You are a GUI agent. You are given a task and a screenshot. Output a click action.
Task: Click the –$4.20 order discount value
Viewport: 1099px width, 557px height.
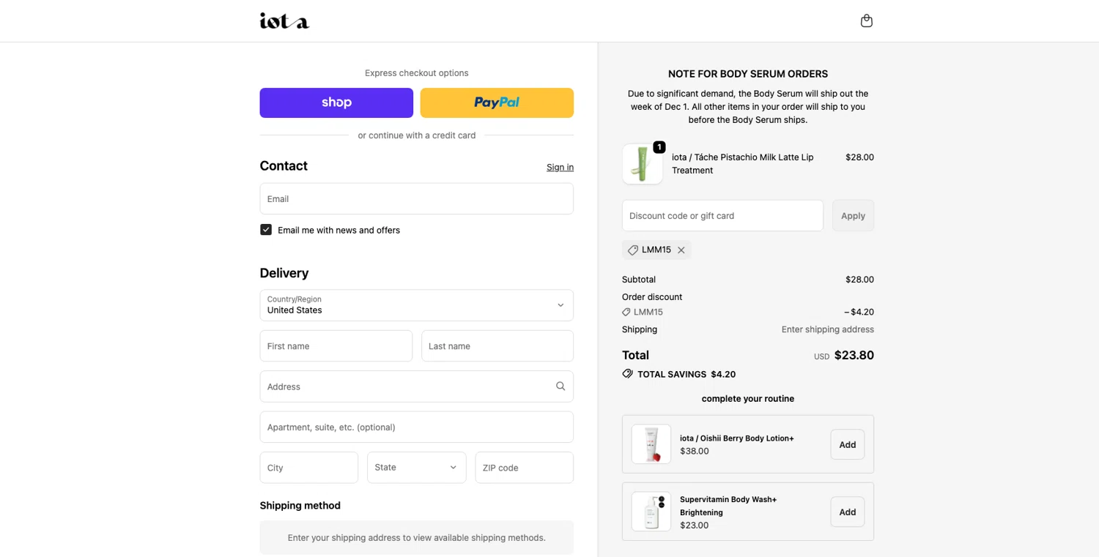859,313
